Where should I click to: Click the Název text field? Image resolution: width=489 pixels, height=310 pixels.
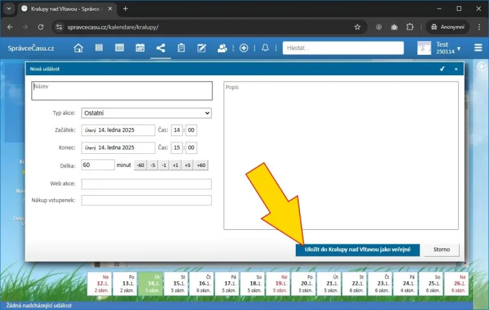[122, 91]
